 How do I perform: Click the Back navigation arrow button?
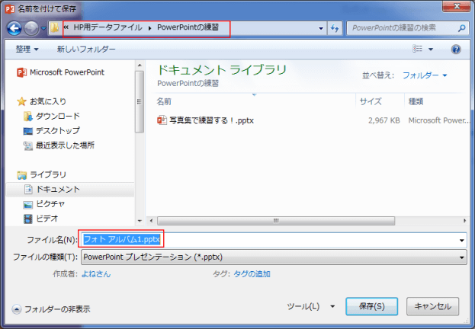coord(14,28)
